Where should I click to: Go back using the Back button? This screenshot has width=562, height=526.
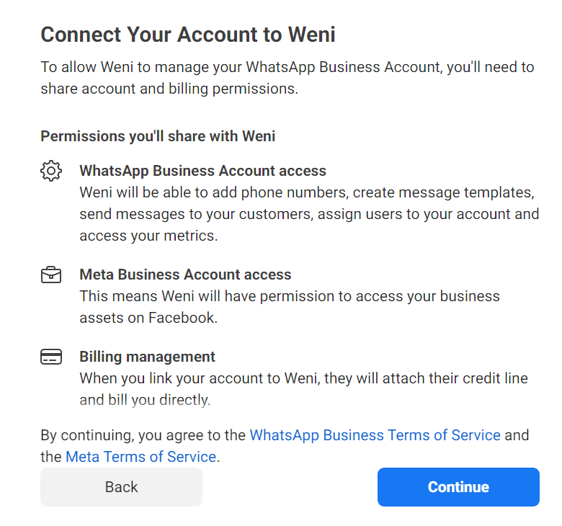click(121, 487)
